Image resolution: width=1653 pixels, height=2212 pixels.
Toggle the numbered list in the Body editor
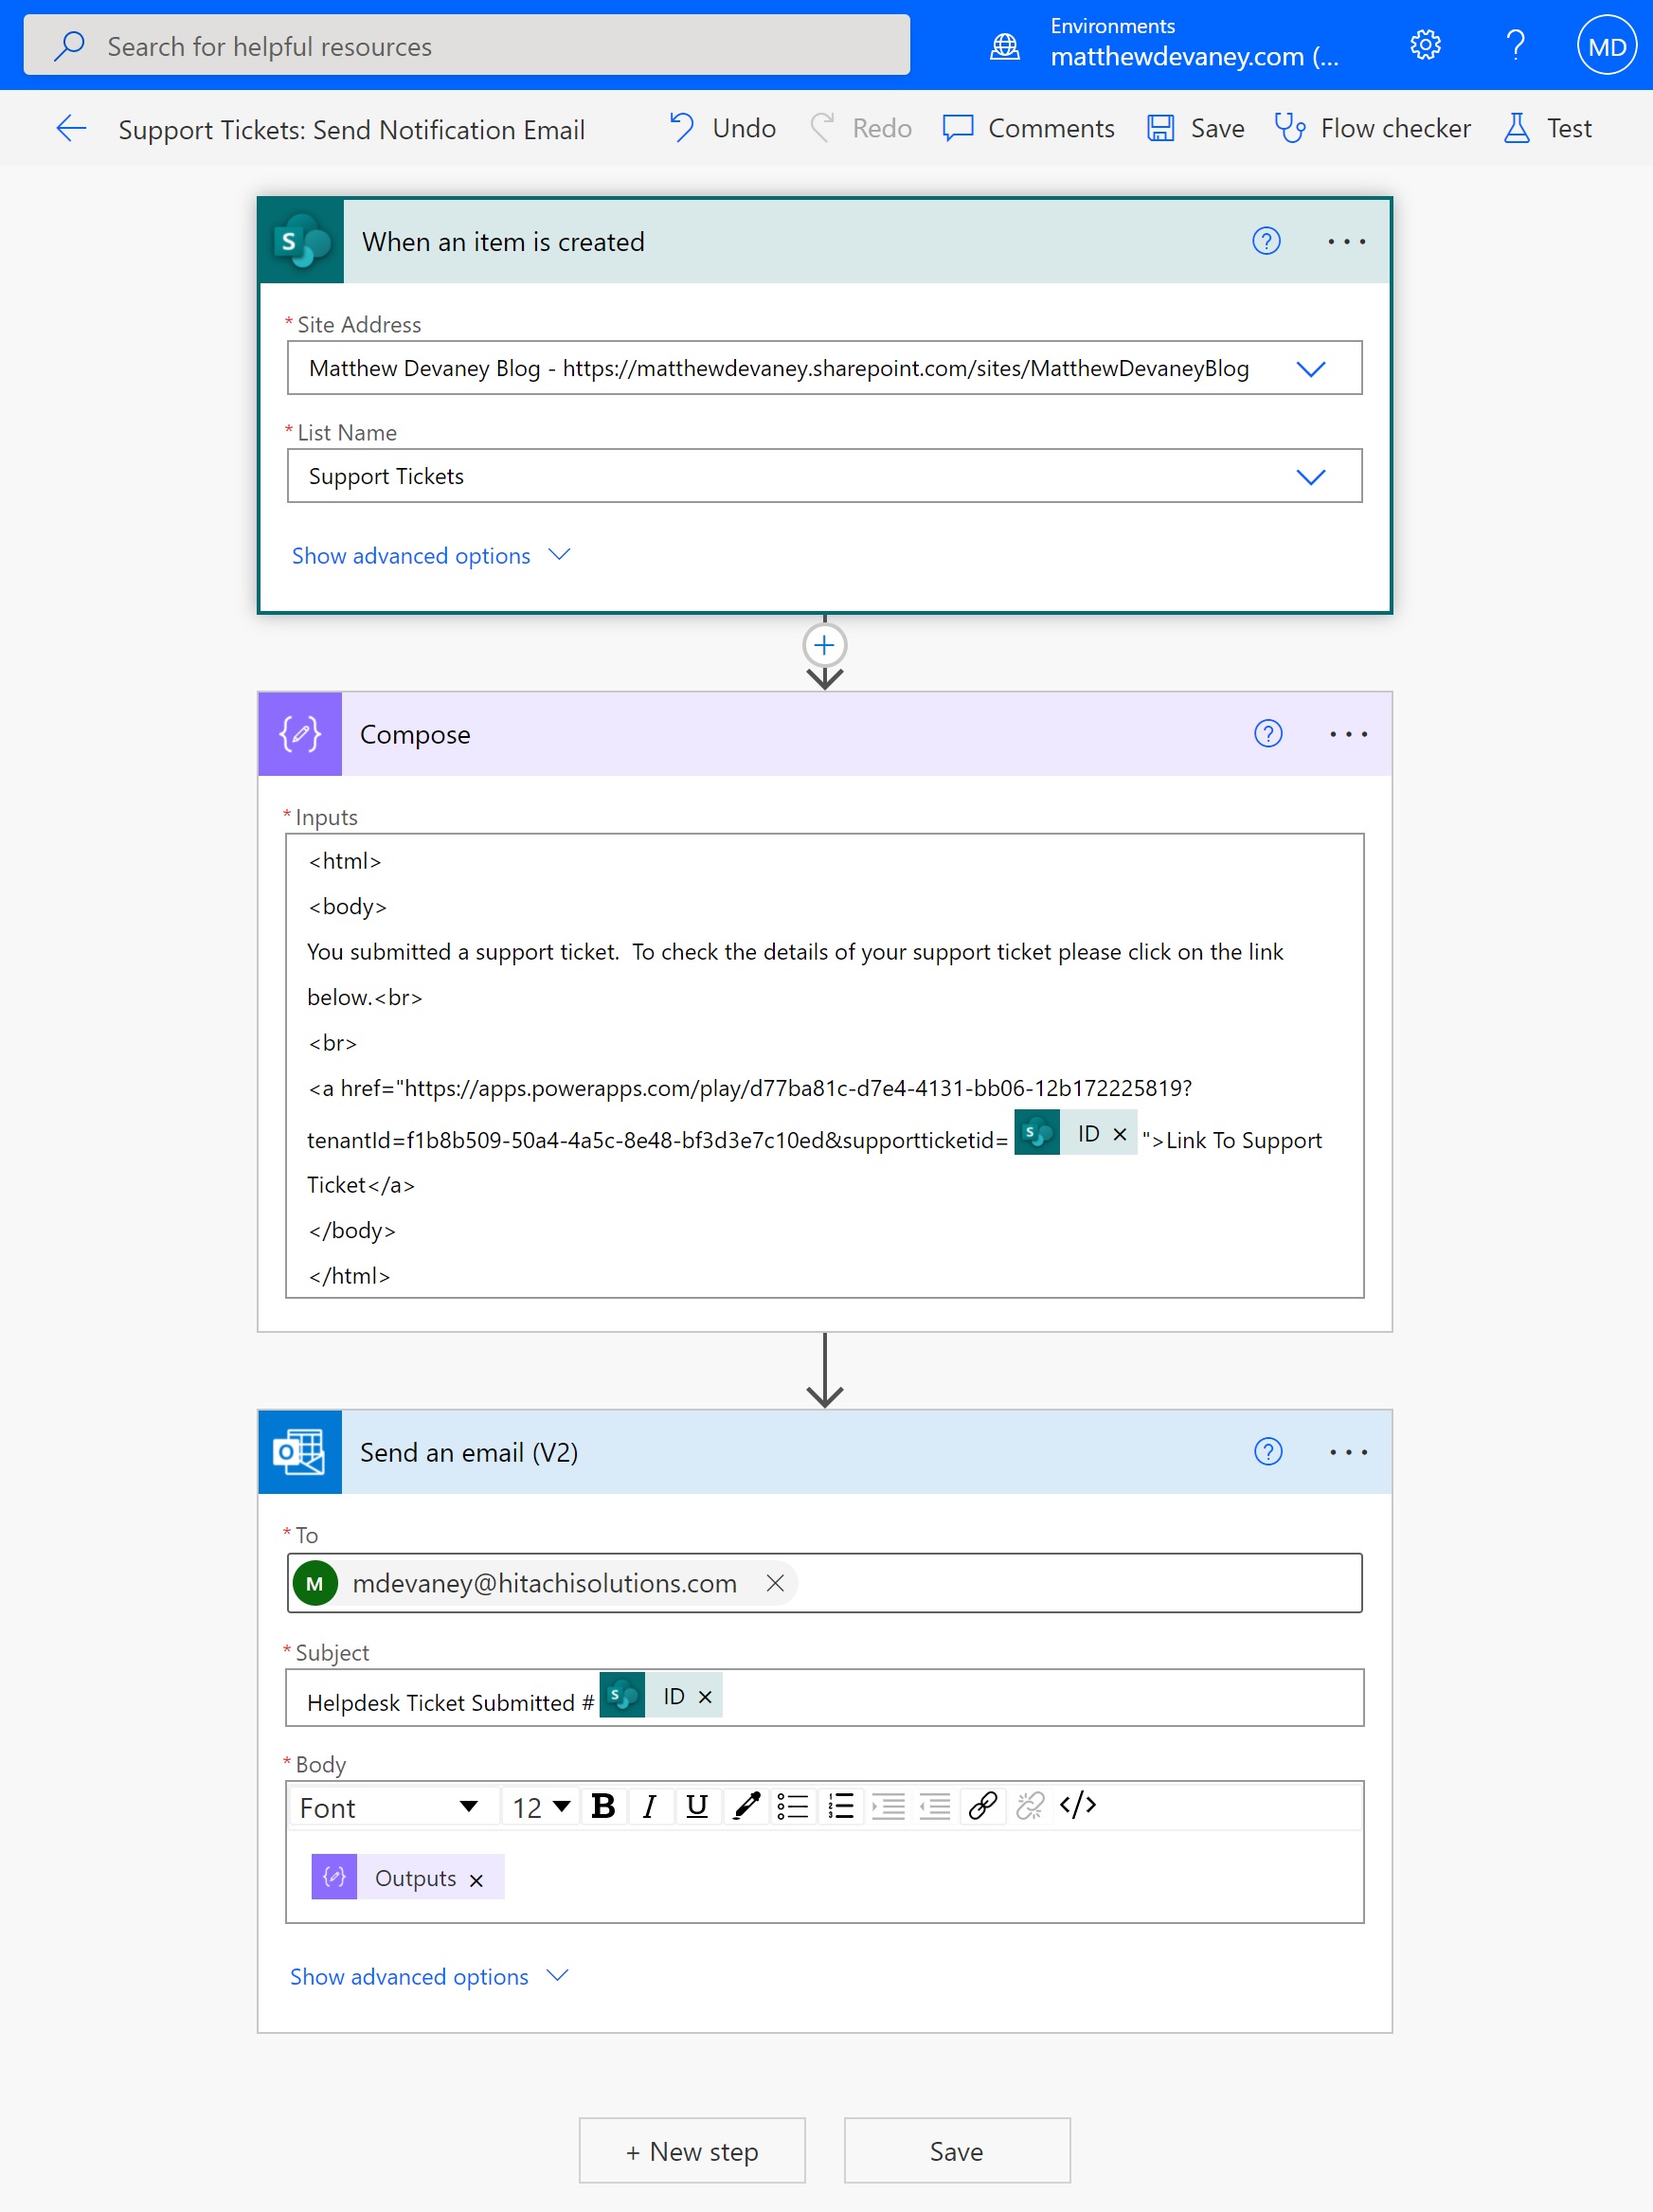tap(841, 1806)
